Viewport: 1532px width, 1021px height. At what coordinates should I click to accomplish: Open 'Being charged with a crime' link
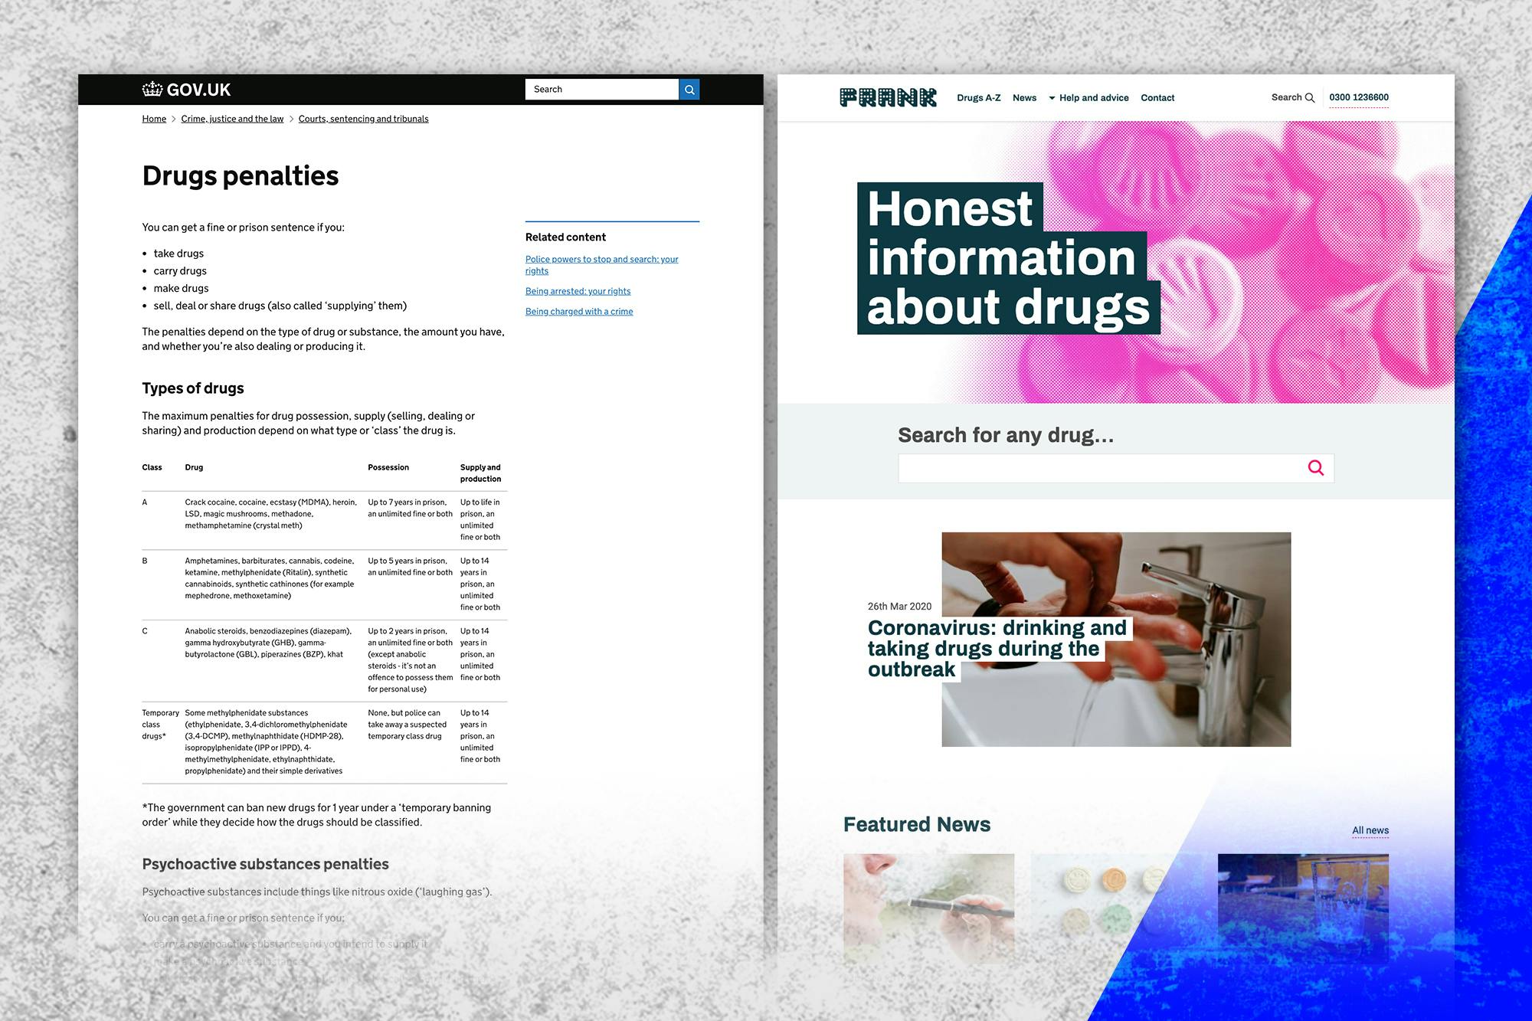pos(579,312)
